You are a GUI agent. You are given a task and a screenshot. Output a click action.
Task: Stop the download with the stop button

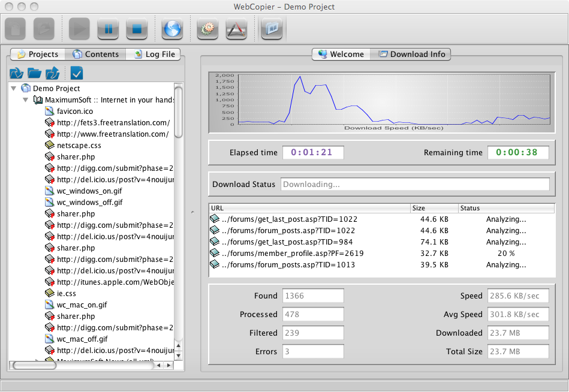[x=137, y=28]
